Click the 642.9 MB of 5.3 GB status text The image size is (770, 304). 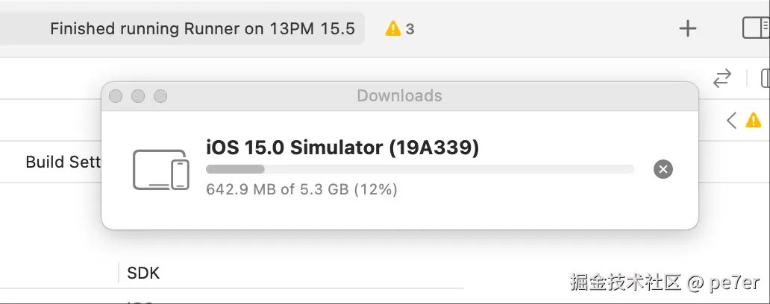point(301,189)
